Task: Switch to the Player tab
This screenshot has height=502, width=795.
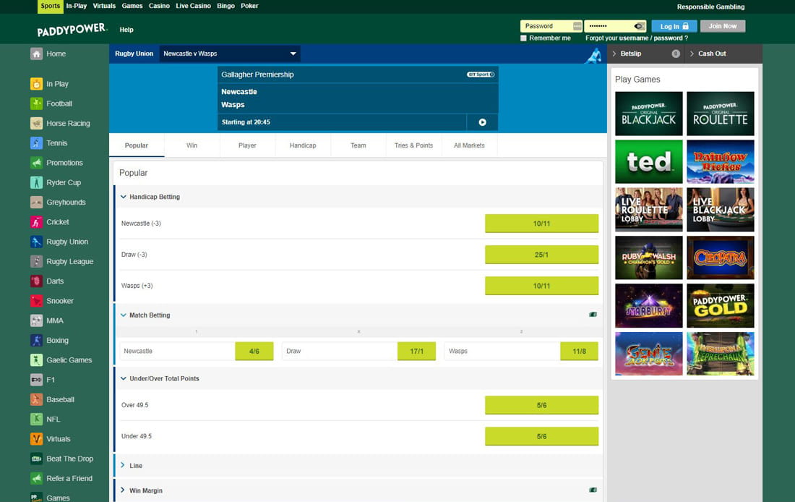Action: (247, 145)
